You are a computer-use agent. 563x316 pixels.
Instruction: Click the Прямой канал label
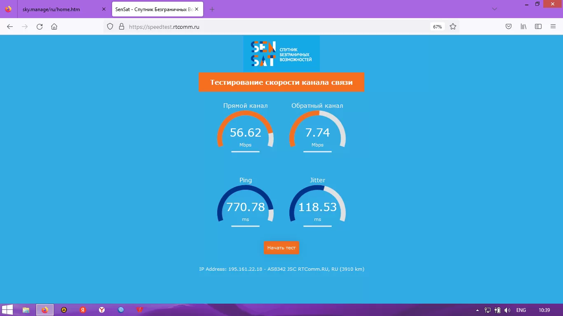coord(245,106)
